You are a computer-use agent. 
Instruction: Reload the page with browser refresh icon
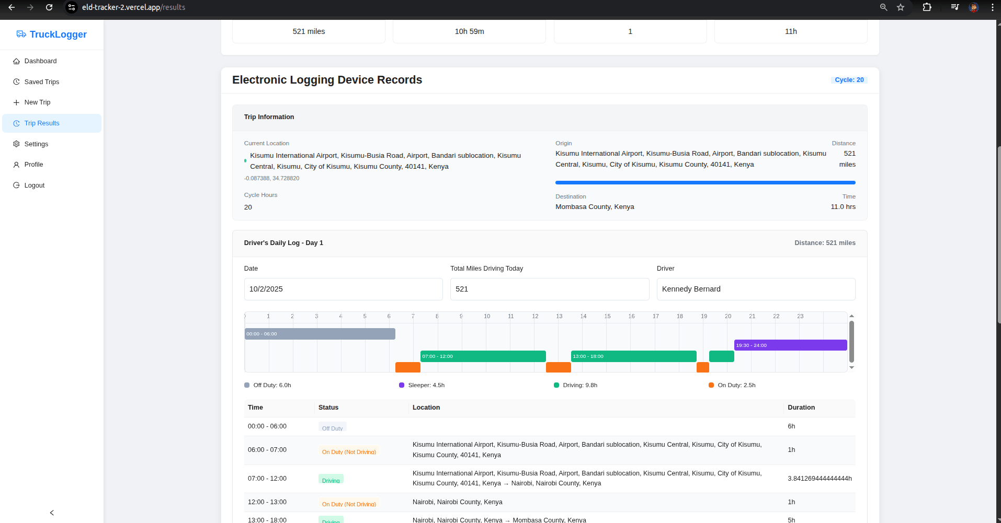pos(49,7)
